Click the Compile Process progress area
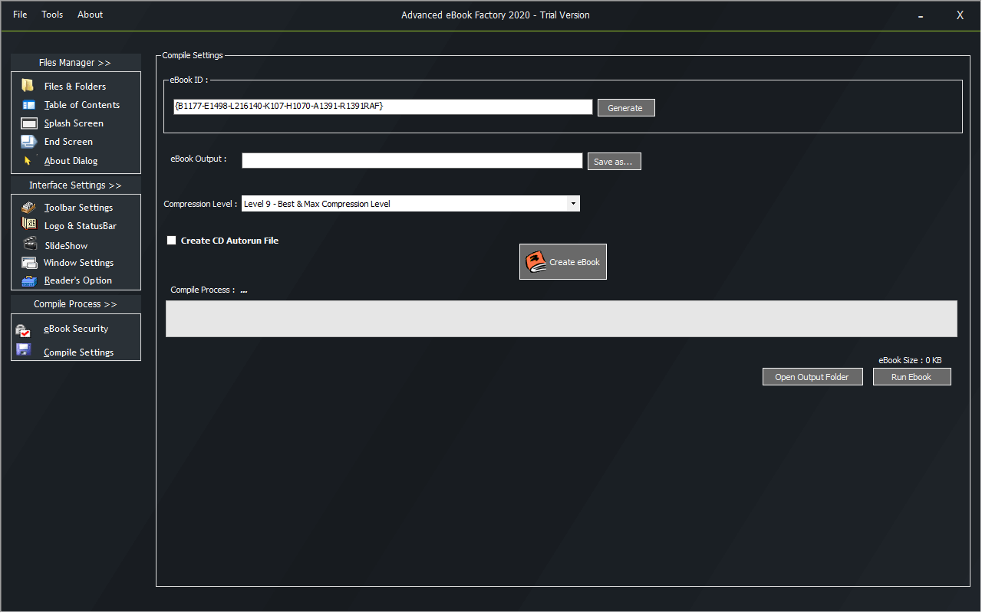Viewport: 982px width, 613px height. point(562,319)
